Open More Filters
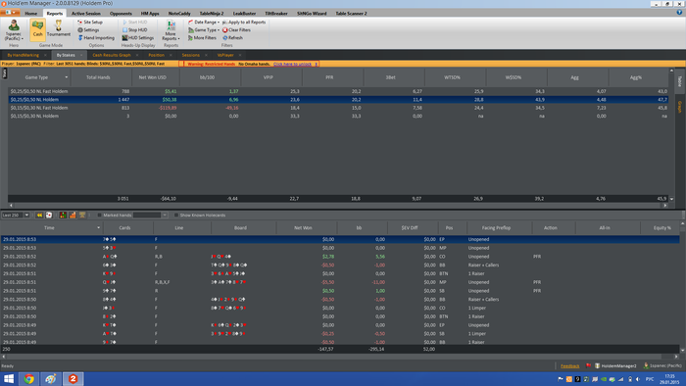This screenshot has width=686, height=386. point(202,37)
